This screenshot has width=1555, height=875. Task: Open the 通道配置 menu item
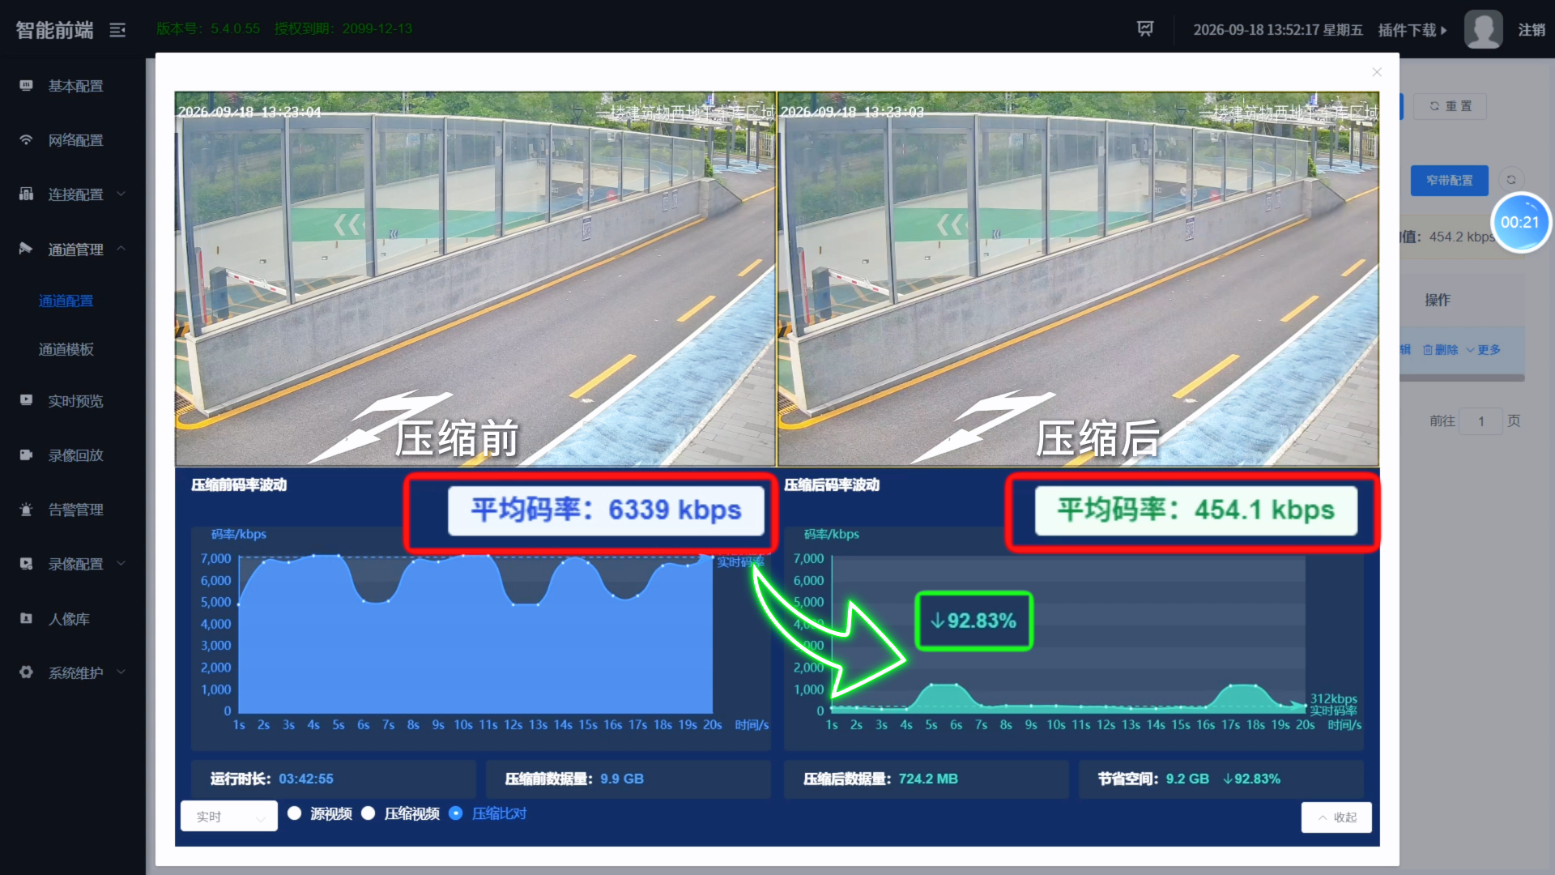66,301
